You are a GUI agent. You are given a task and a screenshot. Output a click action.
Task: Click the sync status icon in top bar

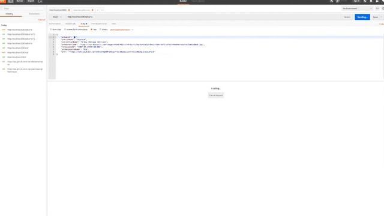[x=338, y=1]
